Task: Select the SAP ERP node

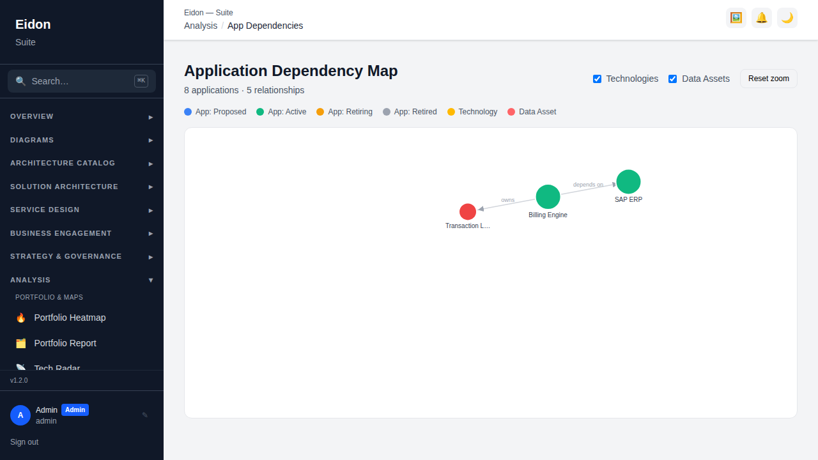Action: pyautogui.click(x=628, y=181)
